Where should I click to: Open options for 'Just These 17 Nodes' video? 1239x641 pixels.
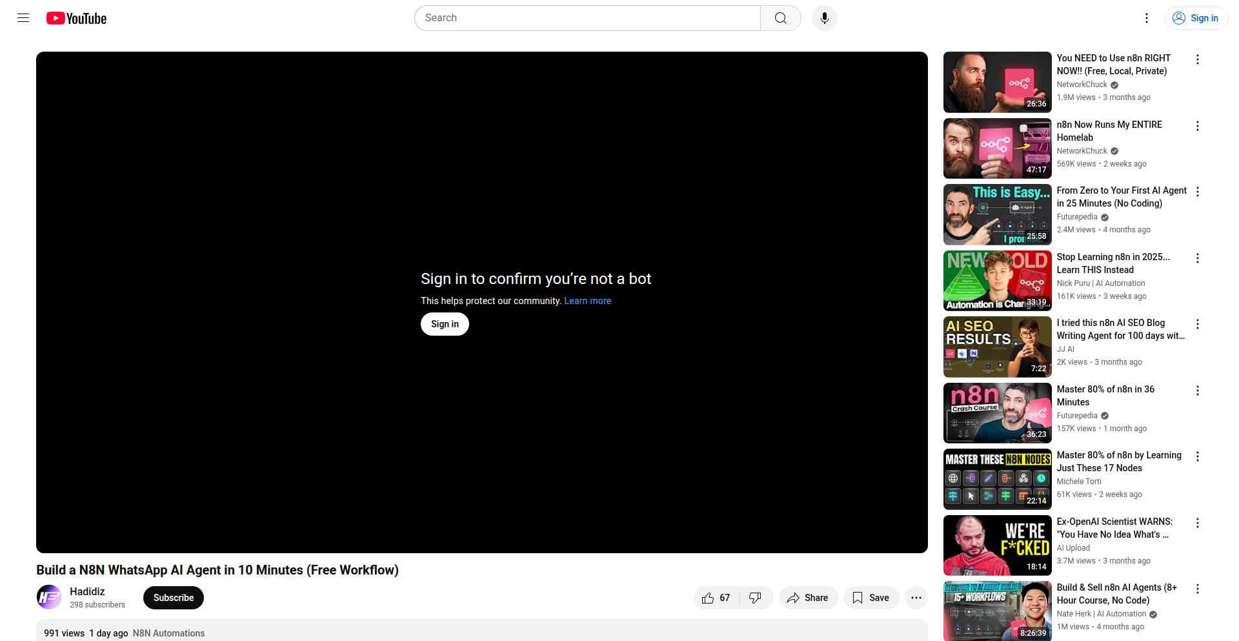(x=1197, y=456)
